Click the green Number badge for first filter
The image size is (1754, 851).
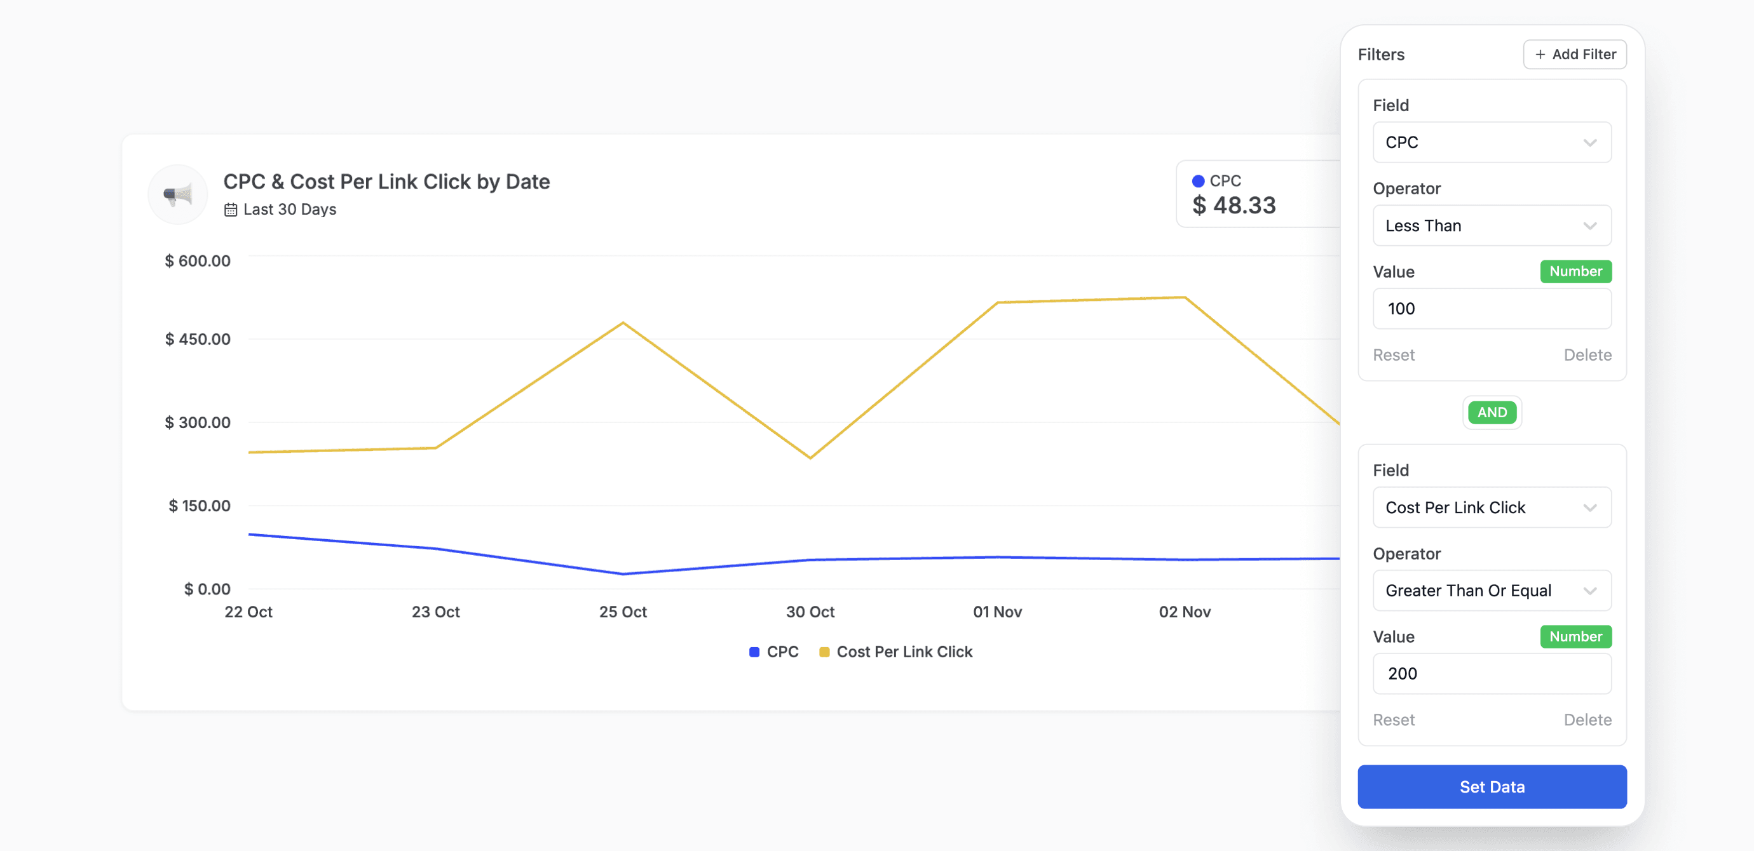click(1575, 271)
